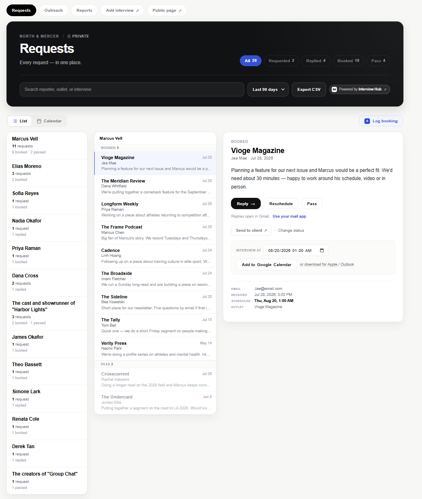Select the Requests tab
Viewport: 422px width, 499px height.
tap(21, 10)
